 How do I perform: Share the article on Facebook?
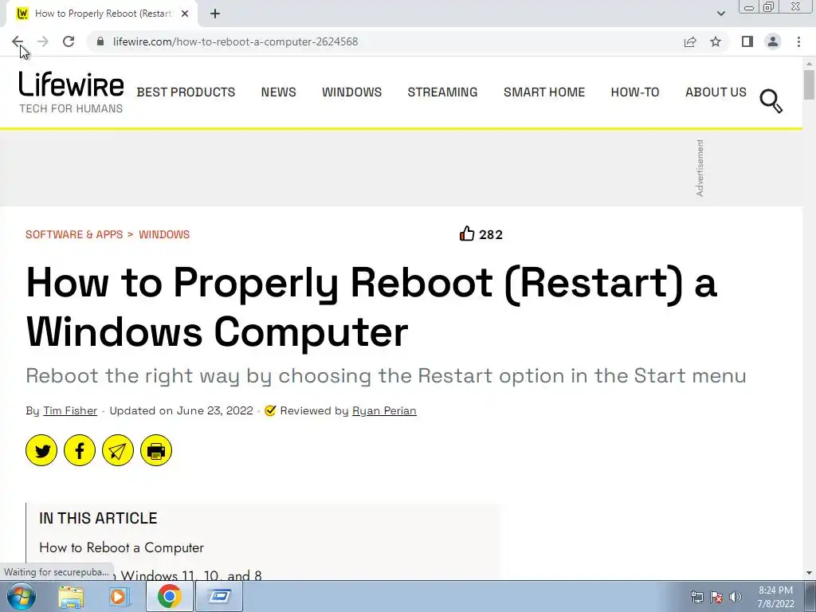pyautogui.click(x=80, y=450)
